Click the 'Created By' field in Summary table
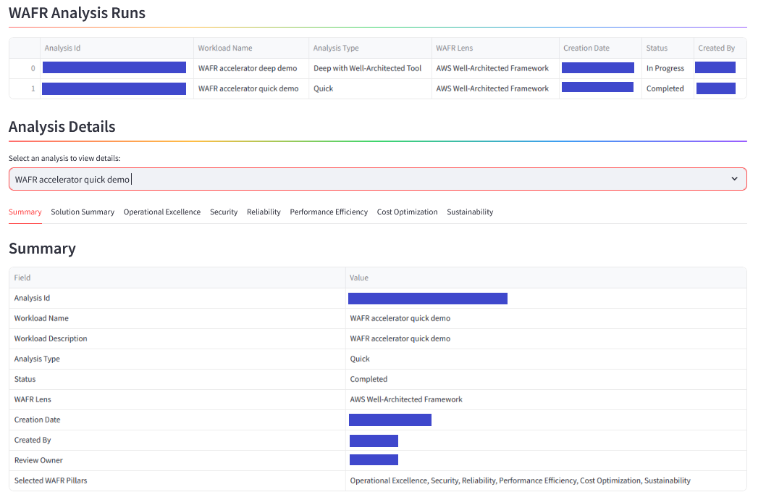 coord(177,440)
